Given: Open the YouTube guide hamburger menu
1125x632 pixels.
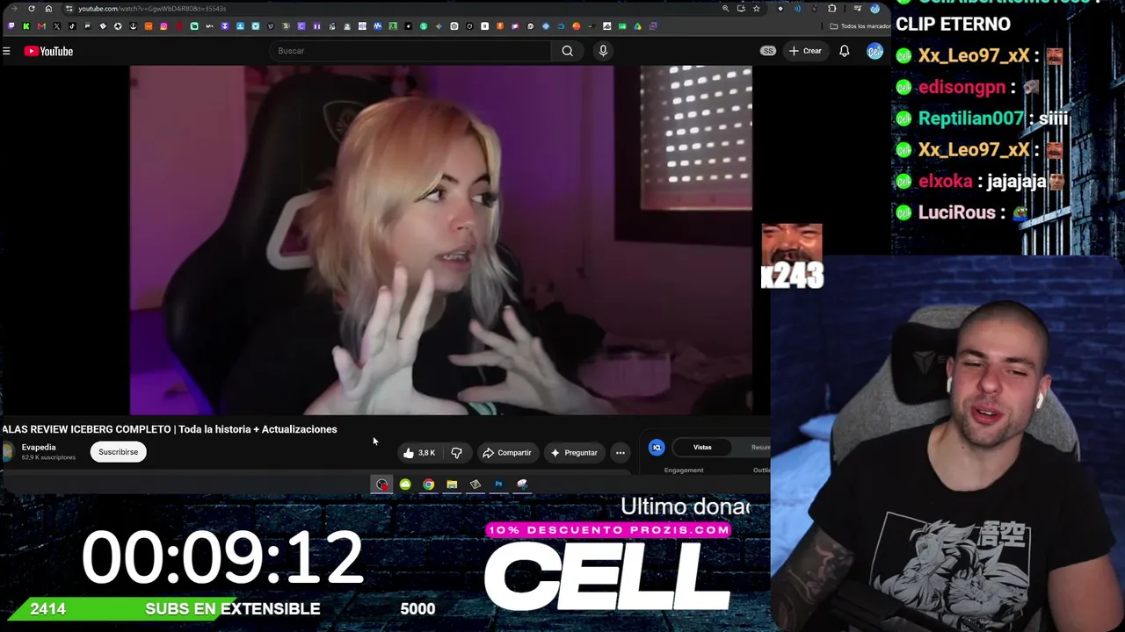Looking at the screenshot, I should pyautogui.click(x=6, y=51).
